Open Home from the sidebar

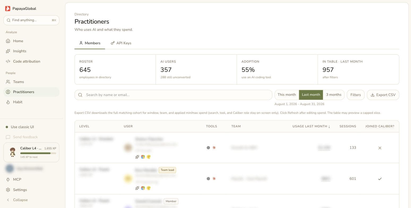click(31, 41)
